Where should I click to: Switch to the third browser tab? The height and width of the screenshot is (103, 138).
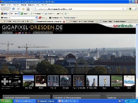pyautogui.click(x=82, y=21)
